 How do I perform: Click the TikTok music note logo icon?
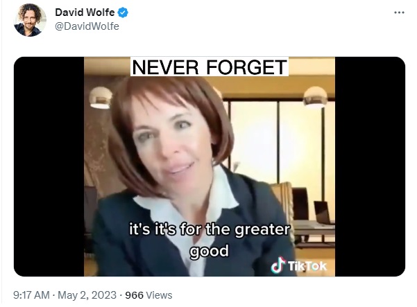[x=278, y=265]
